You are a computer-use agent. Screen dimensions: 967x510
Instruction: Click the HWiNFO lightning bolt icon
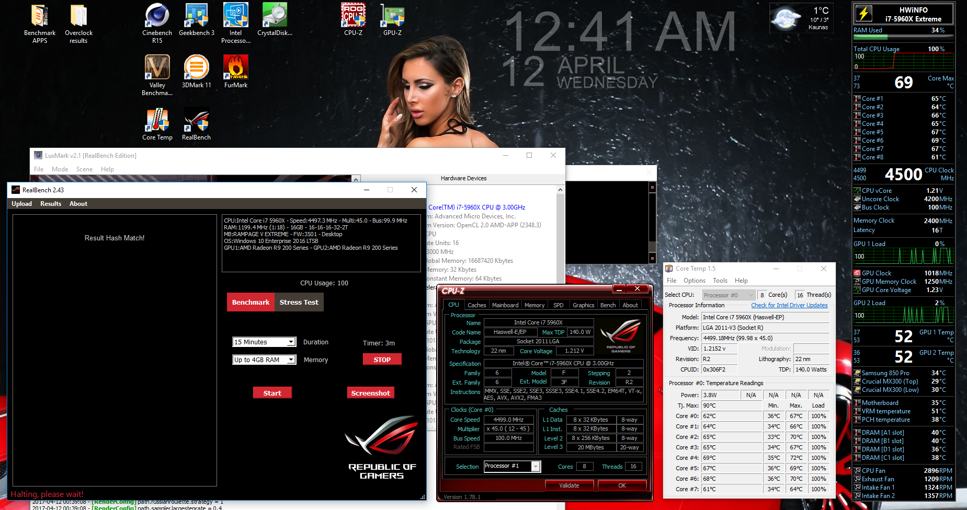tap(863, 14)
